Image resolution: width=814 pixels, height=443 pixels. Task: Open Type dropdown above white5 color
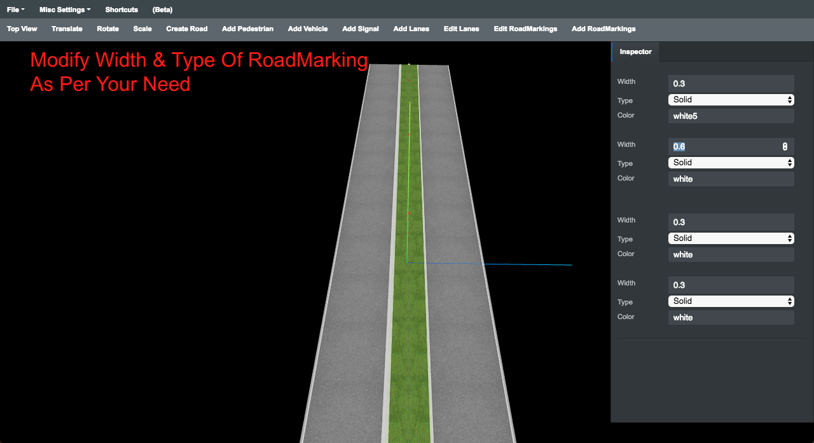click(x=731, y=100)
